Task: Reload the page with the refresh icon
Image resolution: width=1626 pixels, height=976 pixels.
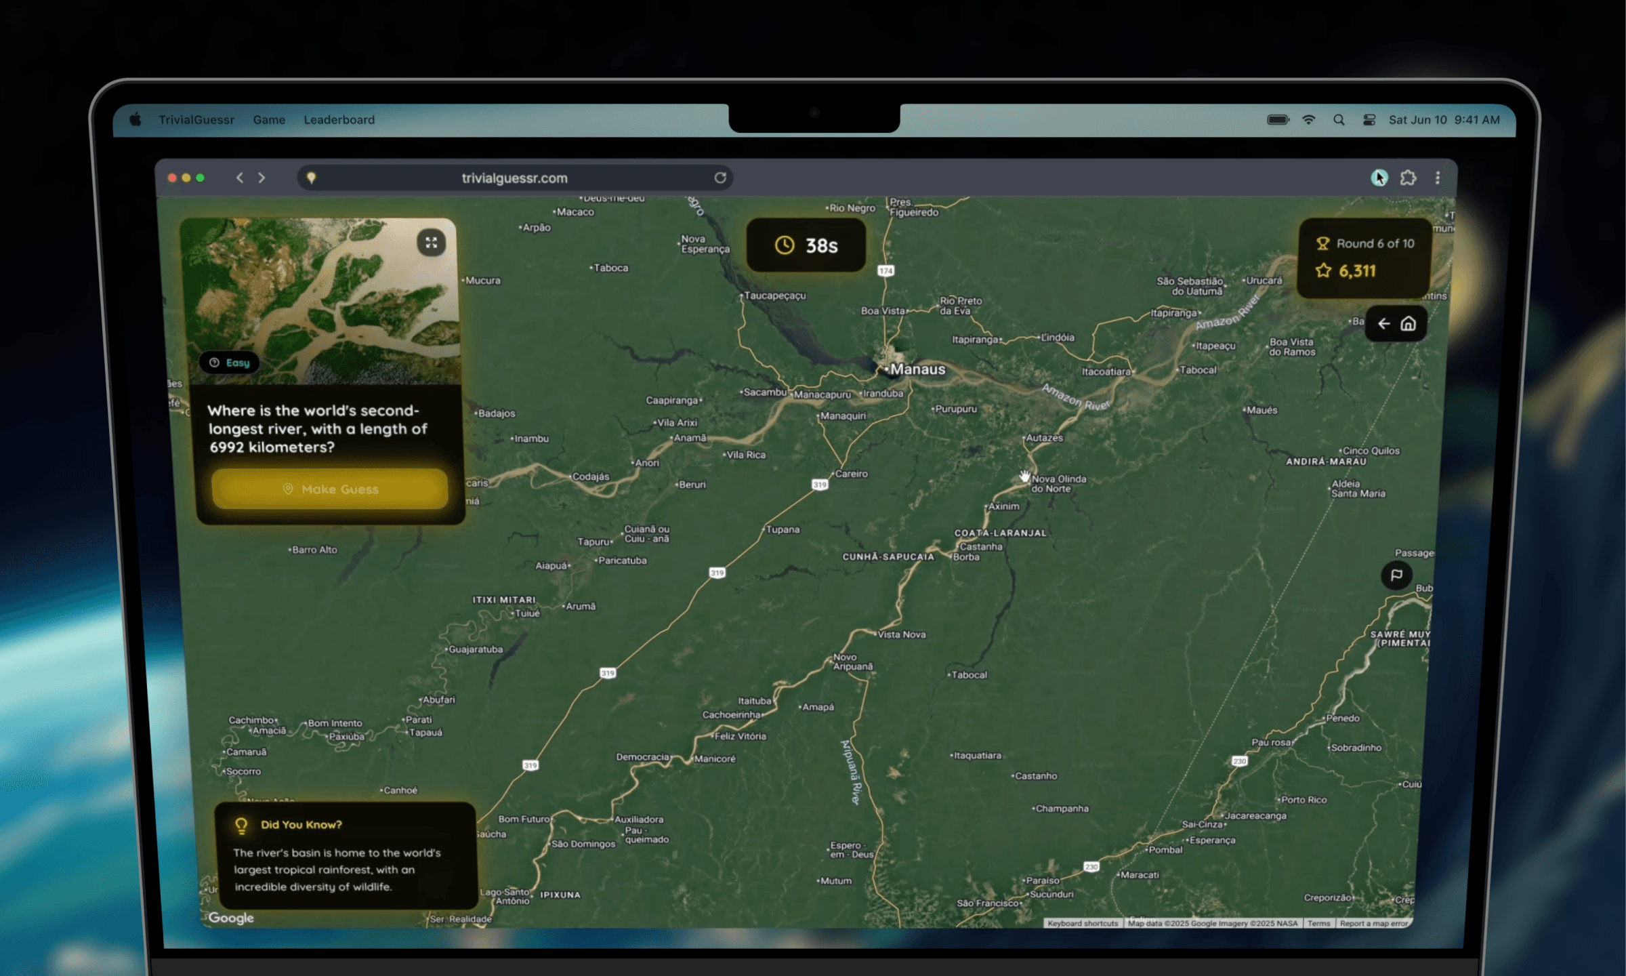Action: coord(720,178)
